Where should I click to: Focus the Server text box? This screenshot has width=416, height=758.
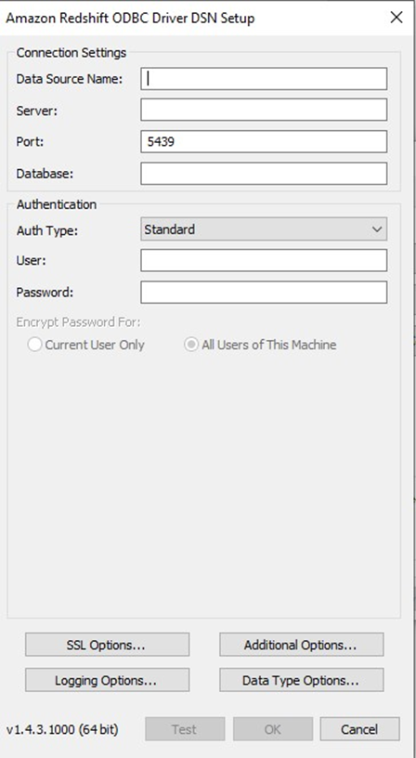click(264, 110)
